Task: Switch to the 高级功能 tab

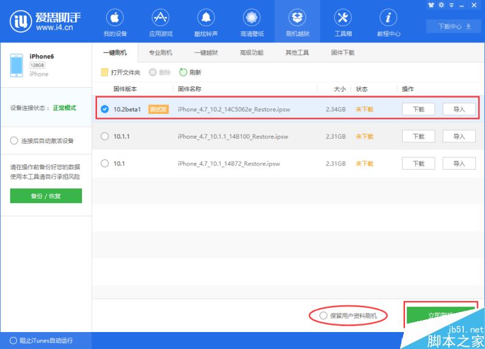Action: click(252, 53)
